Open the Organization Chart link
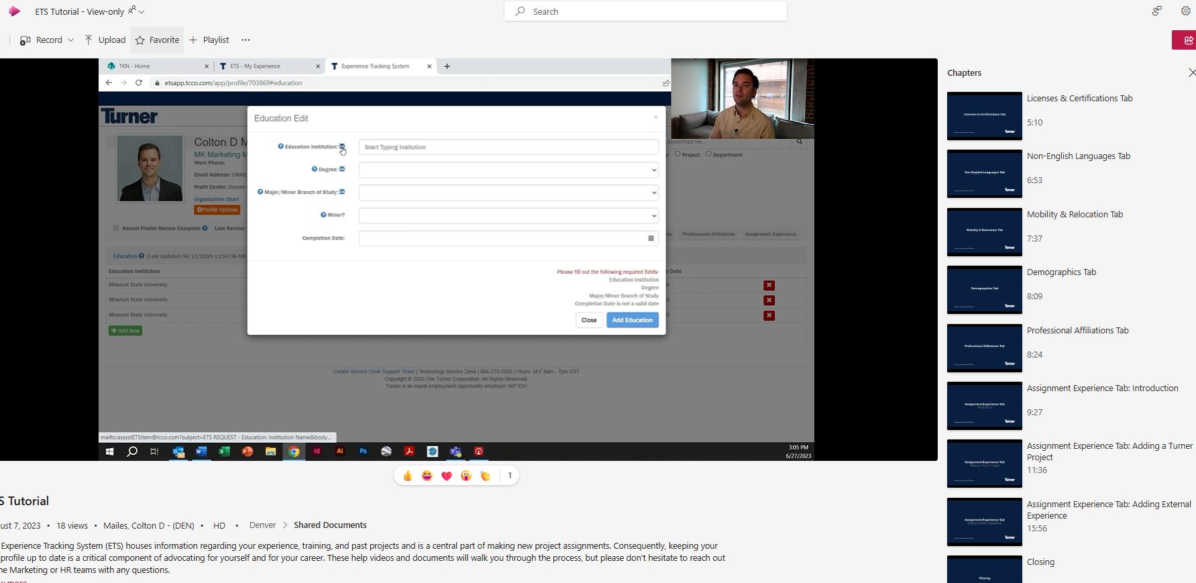This screenshot has height=583, width=1196. [217, 199]
